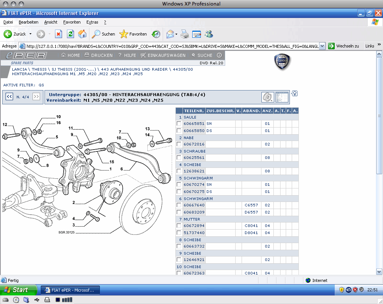Click the ePER info circle icon
The height and width of the screenshot is (304, 383).
tap(219, 55)
